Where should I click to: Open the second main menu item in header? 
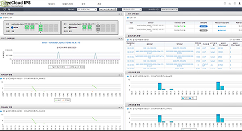pyautogui.click(x=68, y=4)
